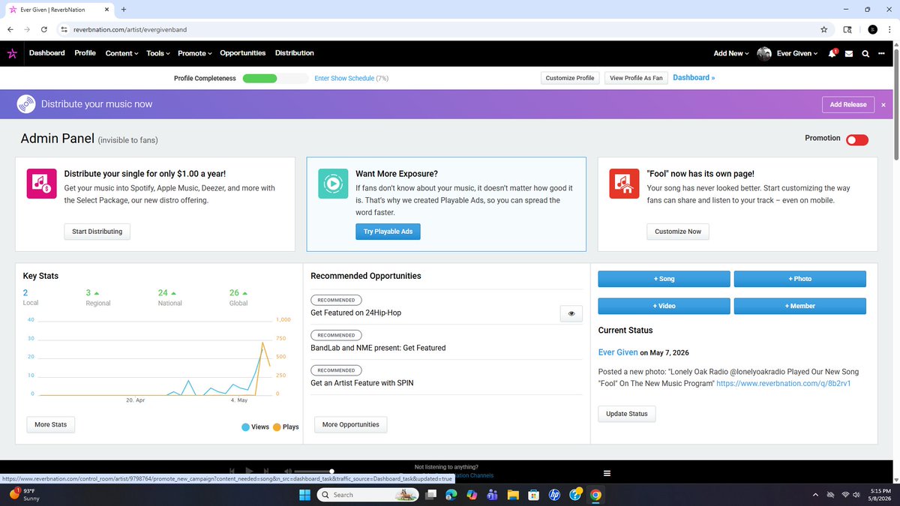Open a new browser tab
This screenshot has width=900, height=506.
(123, 9)
